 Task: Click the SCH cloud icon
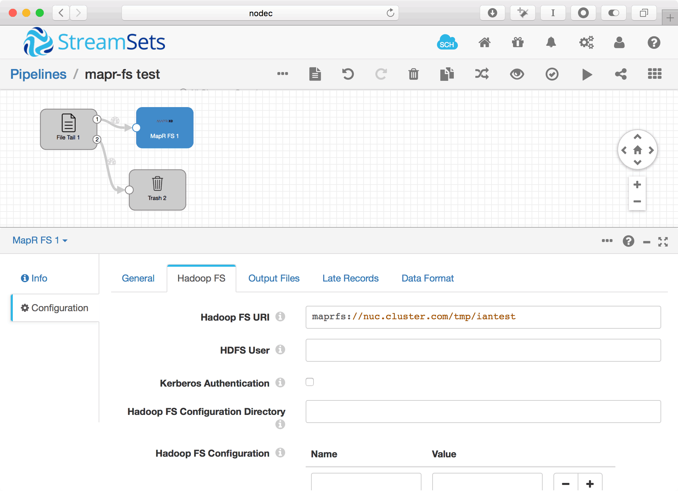[447, 43]
